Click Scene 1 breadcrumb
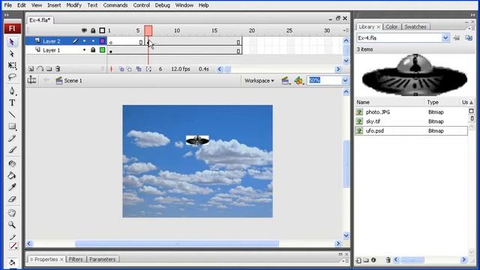 point(69,81)
